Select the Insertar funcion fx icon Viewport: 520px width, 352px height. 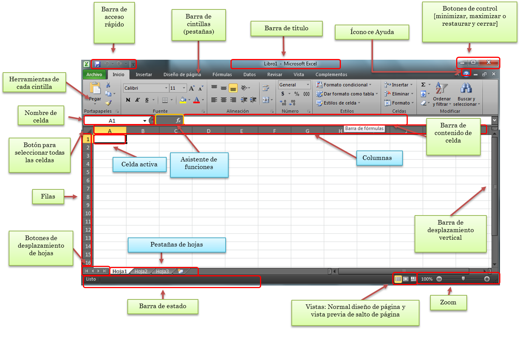[178, 120]
